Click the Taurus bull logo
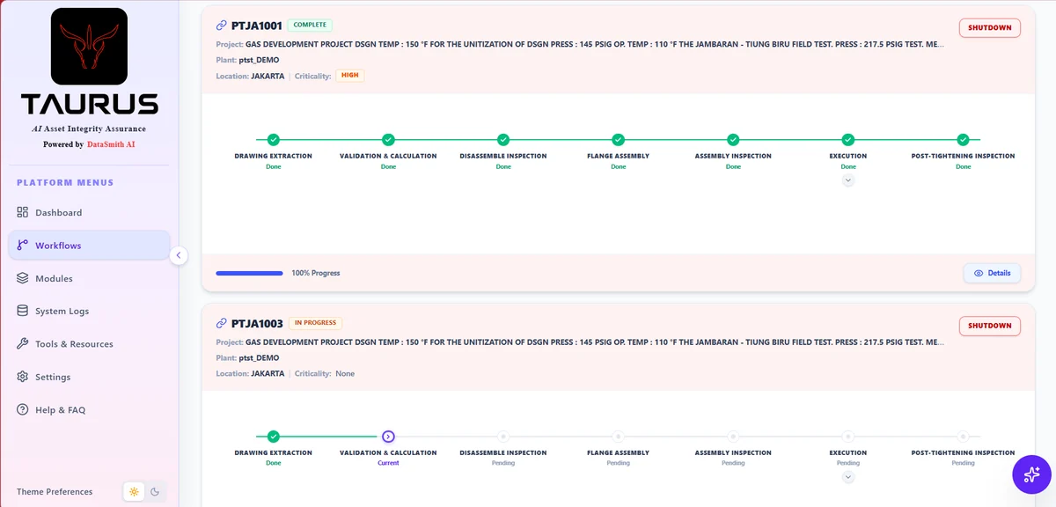Viewport: 1056px width, 507px height. click(89, 47)
